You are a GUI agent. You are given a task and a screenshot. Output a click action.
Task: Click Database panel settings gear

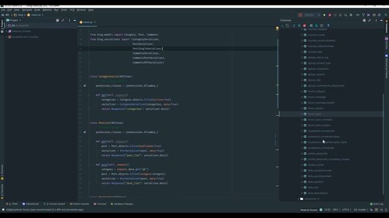pyautogui.click(x=364, y=21)
